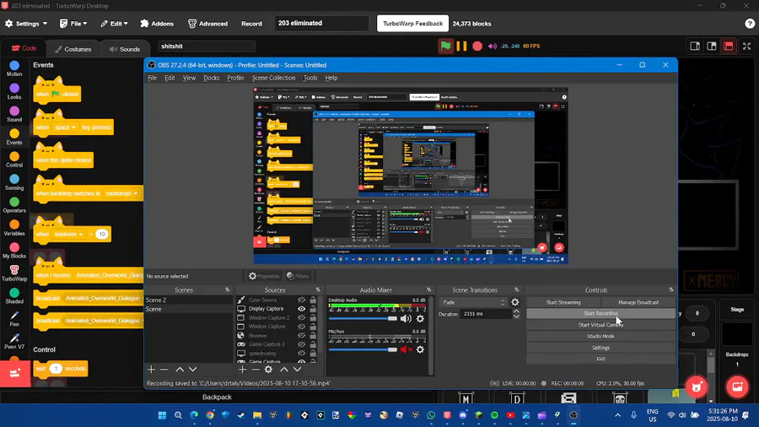This screenshot has width=759, height=427.
Task: Click the Start Recording button
Action: click(x=600, y=313)
